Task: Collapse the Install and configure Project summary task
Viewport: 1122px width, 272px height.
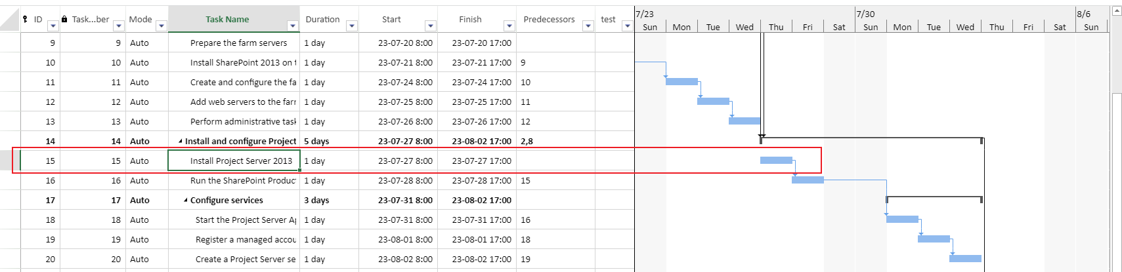Action: coord(181,142)
